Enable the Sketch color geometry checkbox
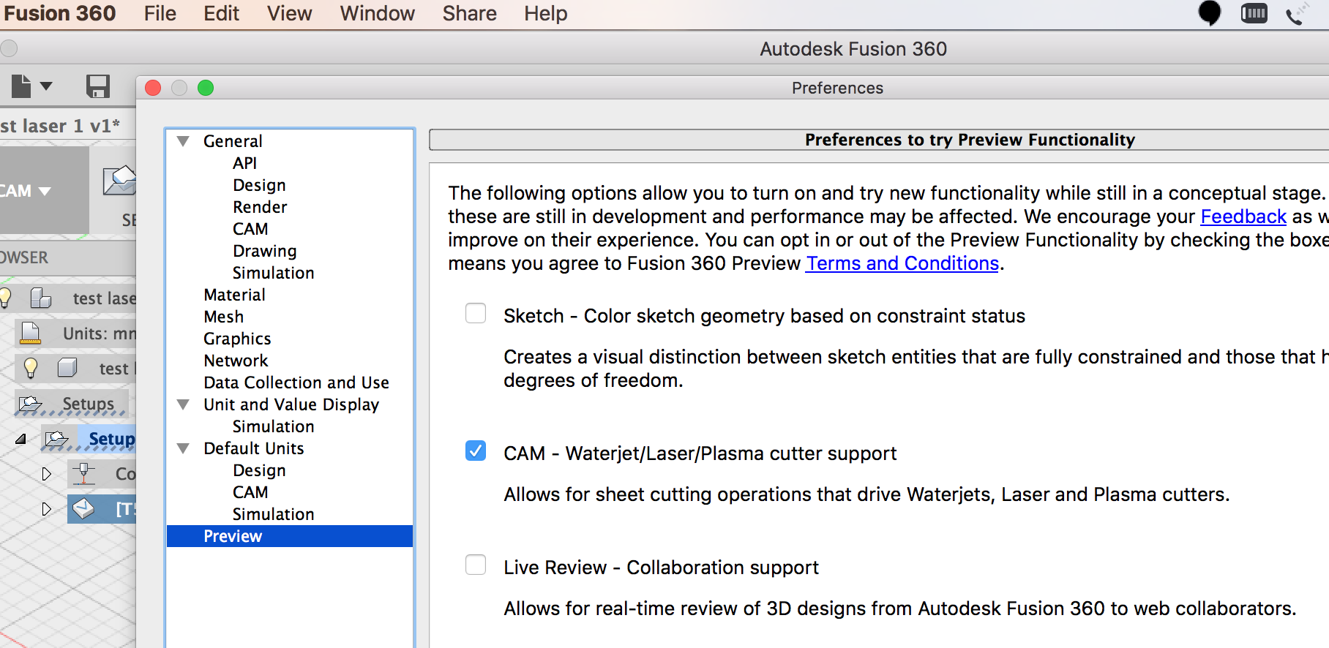Viewport: 1329px width, 648px height. click(476, 314)
